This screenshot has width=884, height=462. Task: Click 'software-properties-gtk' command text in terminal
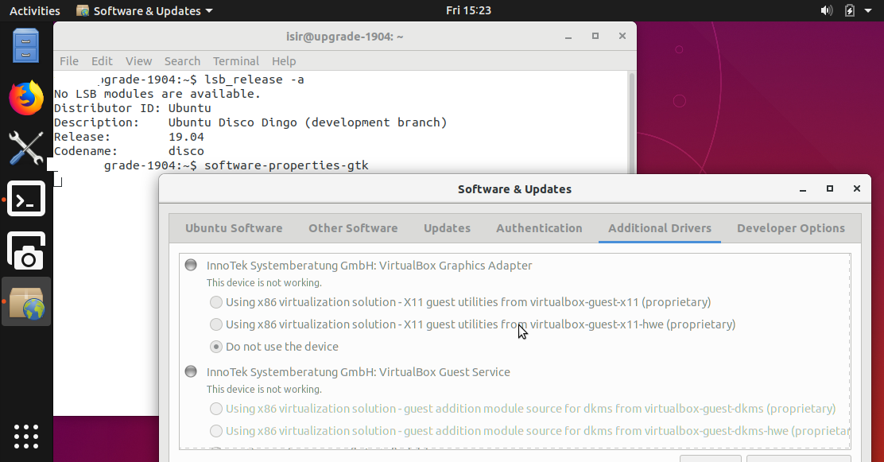tap(286, 165)
